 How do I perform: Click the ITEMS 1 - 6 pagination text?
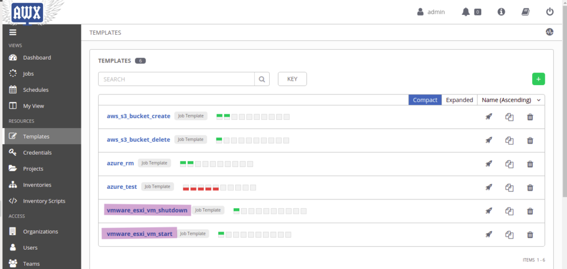tap(534, 260)
